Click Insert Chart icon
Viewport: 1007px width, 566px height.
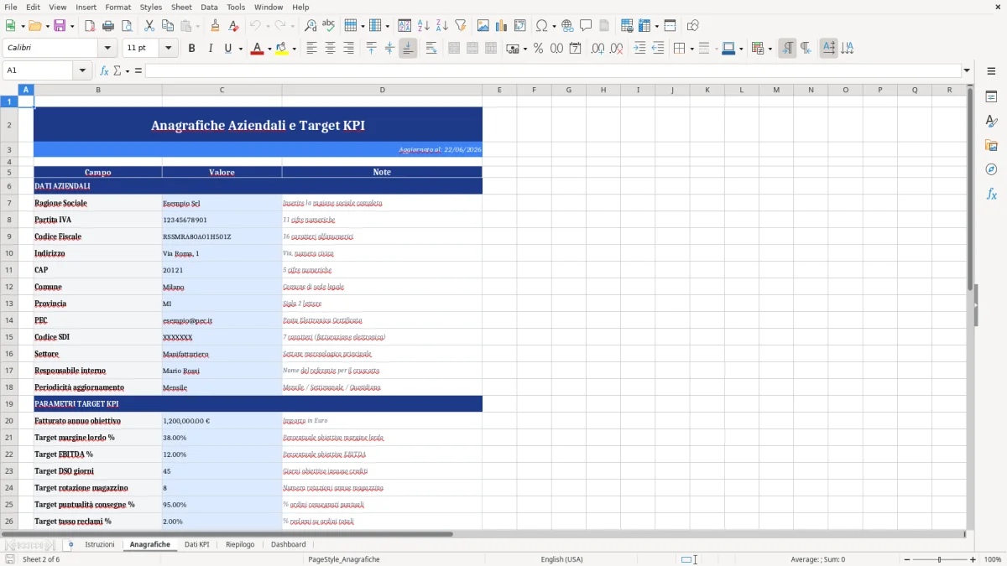[502, 26]
